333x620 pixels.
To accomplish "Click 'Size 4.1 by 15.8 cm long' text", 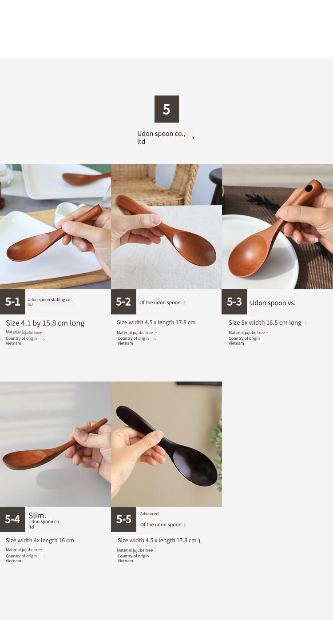I will coord(45,323).
